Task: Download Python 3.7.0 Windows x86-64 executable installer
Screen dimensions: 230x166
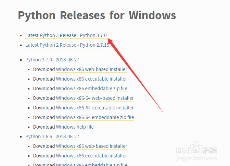Action: coord(95,108)
